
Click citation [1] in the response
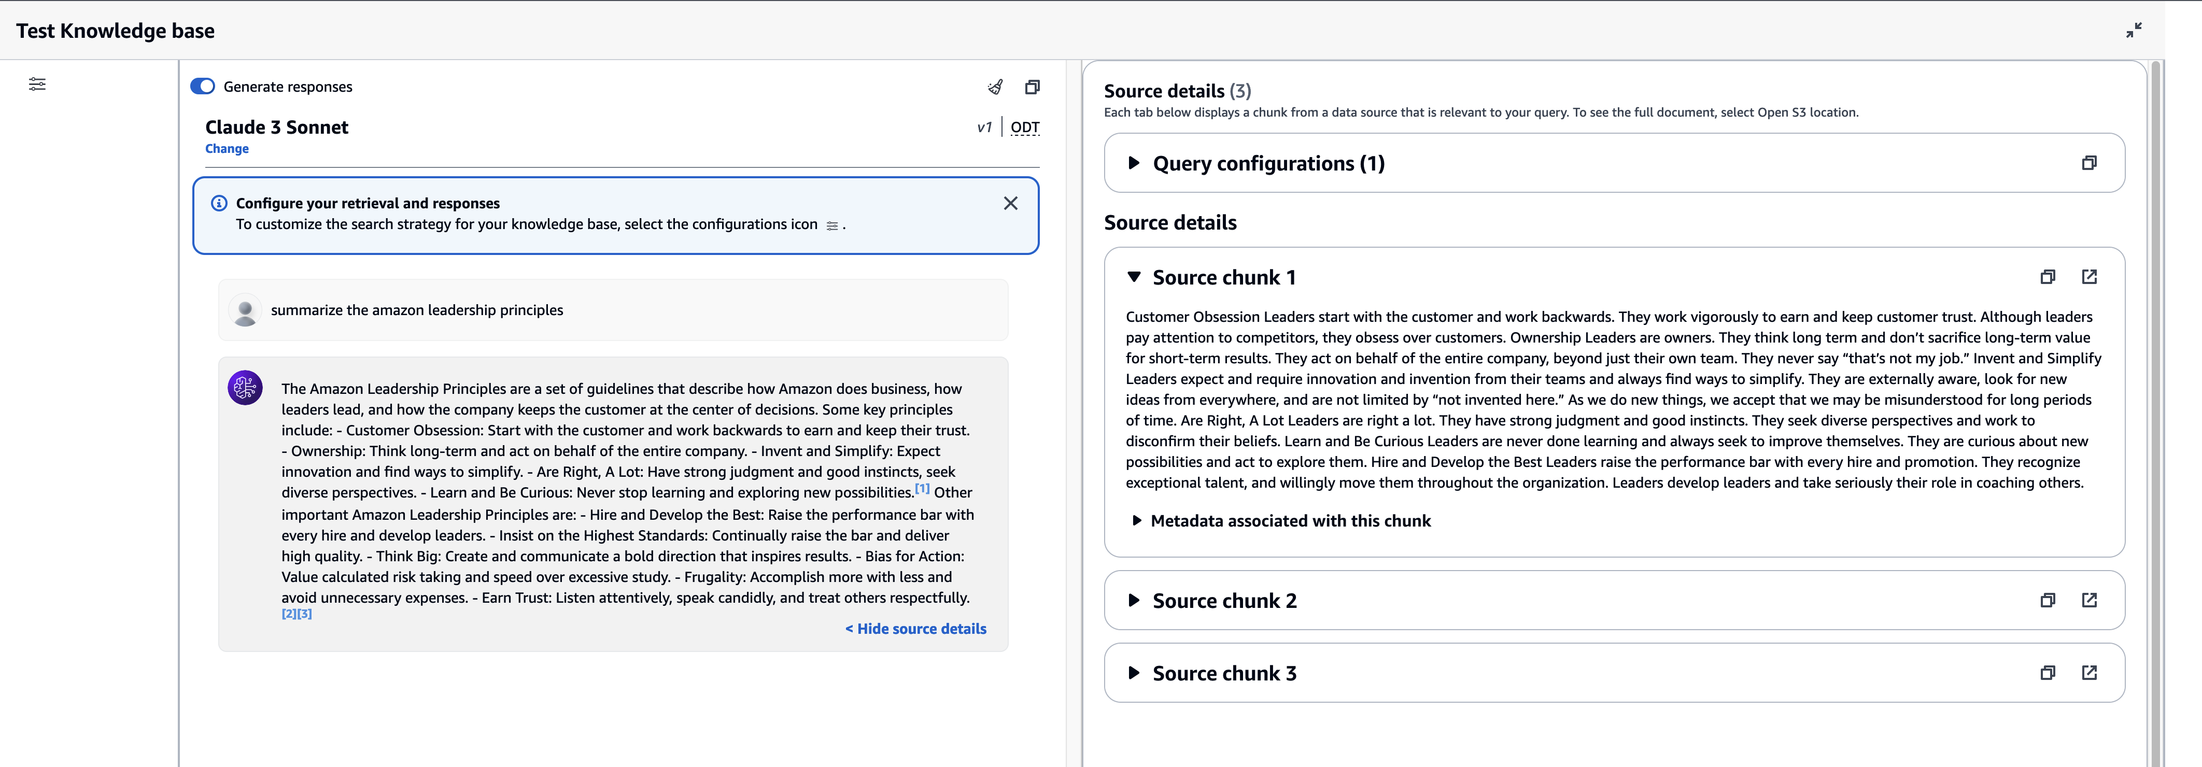922,489
